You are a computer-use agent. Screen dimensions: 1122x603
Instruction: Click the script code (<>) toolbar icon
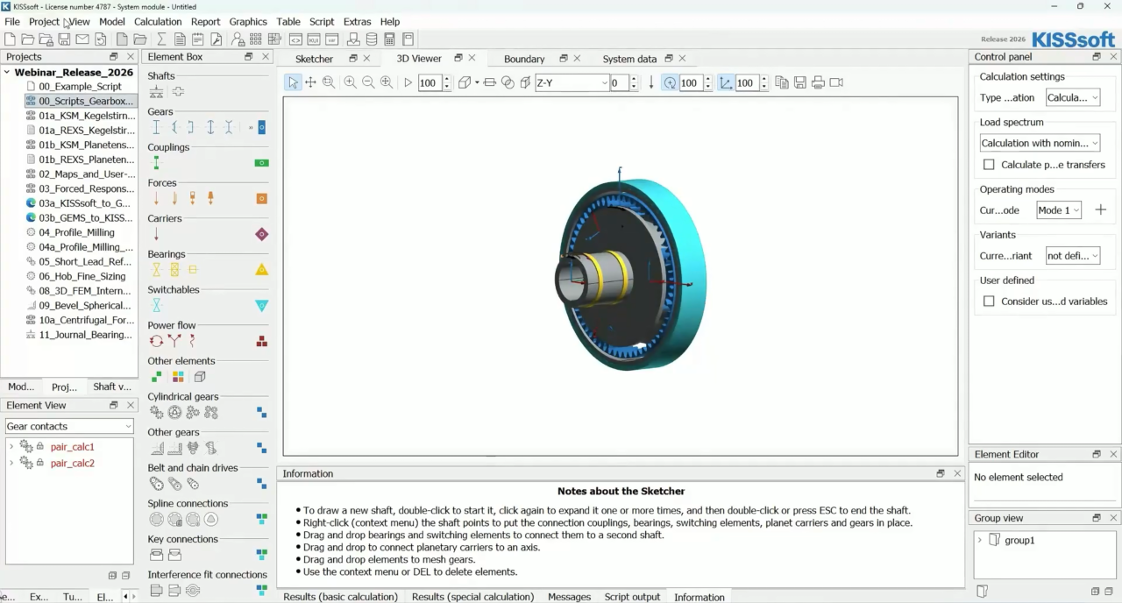pos(295,39)
